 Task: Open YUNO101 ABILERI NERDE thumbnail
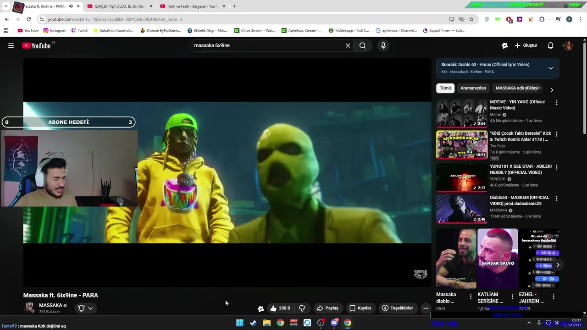[x=461, y=177]
